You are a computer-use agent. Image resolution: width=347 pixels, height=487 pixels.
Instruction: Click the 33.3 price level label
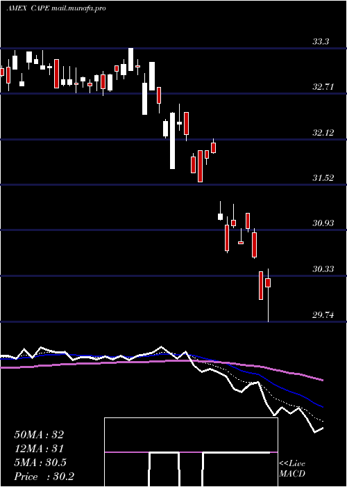pyautogui.click(x=321, y=41)
